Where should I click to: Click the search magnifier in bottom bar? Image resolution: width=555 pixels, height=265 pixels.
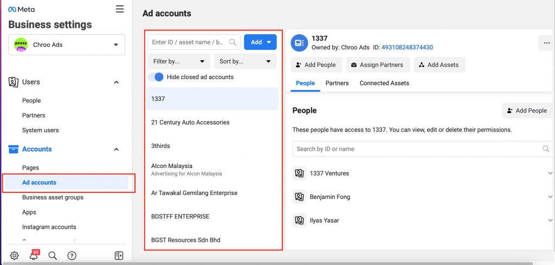[53, 255]
